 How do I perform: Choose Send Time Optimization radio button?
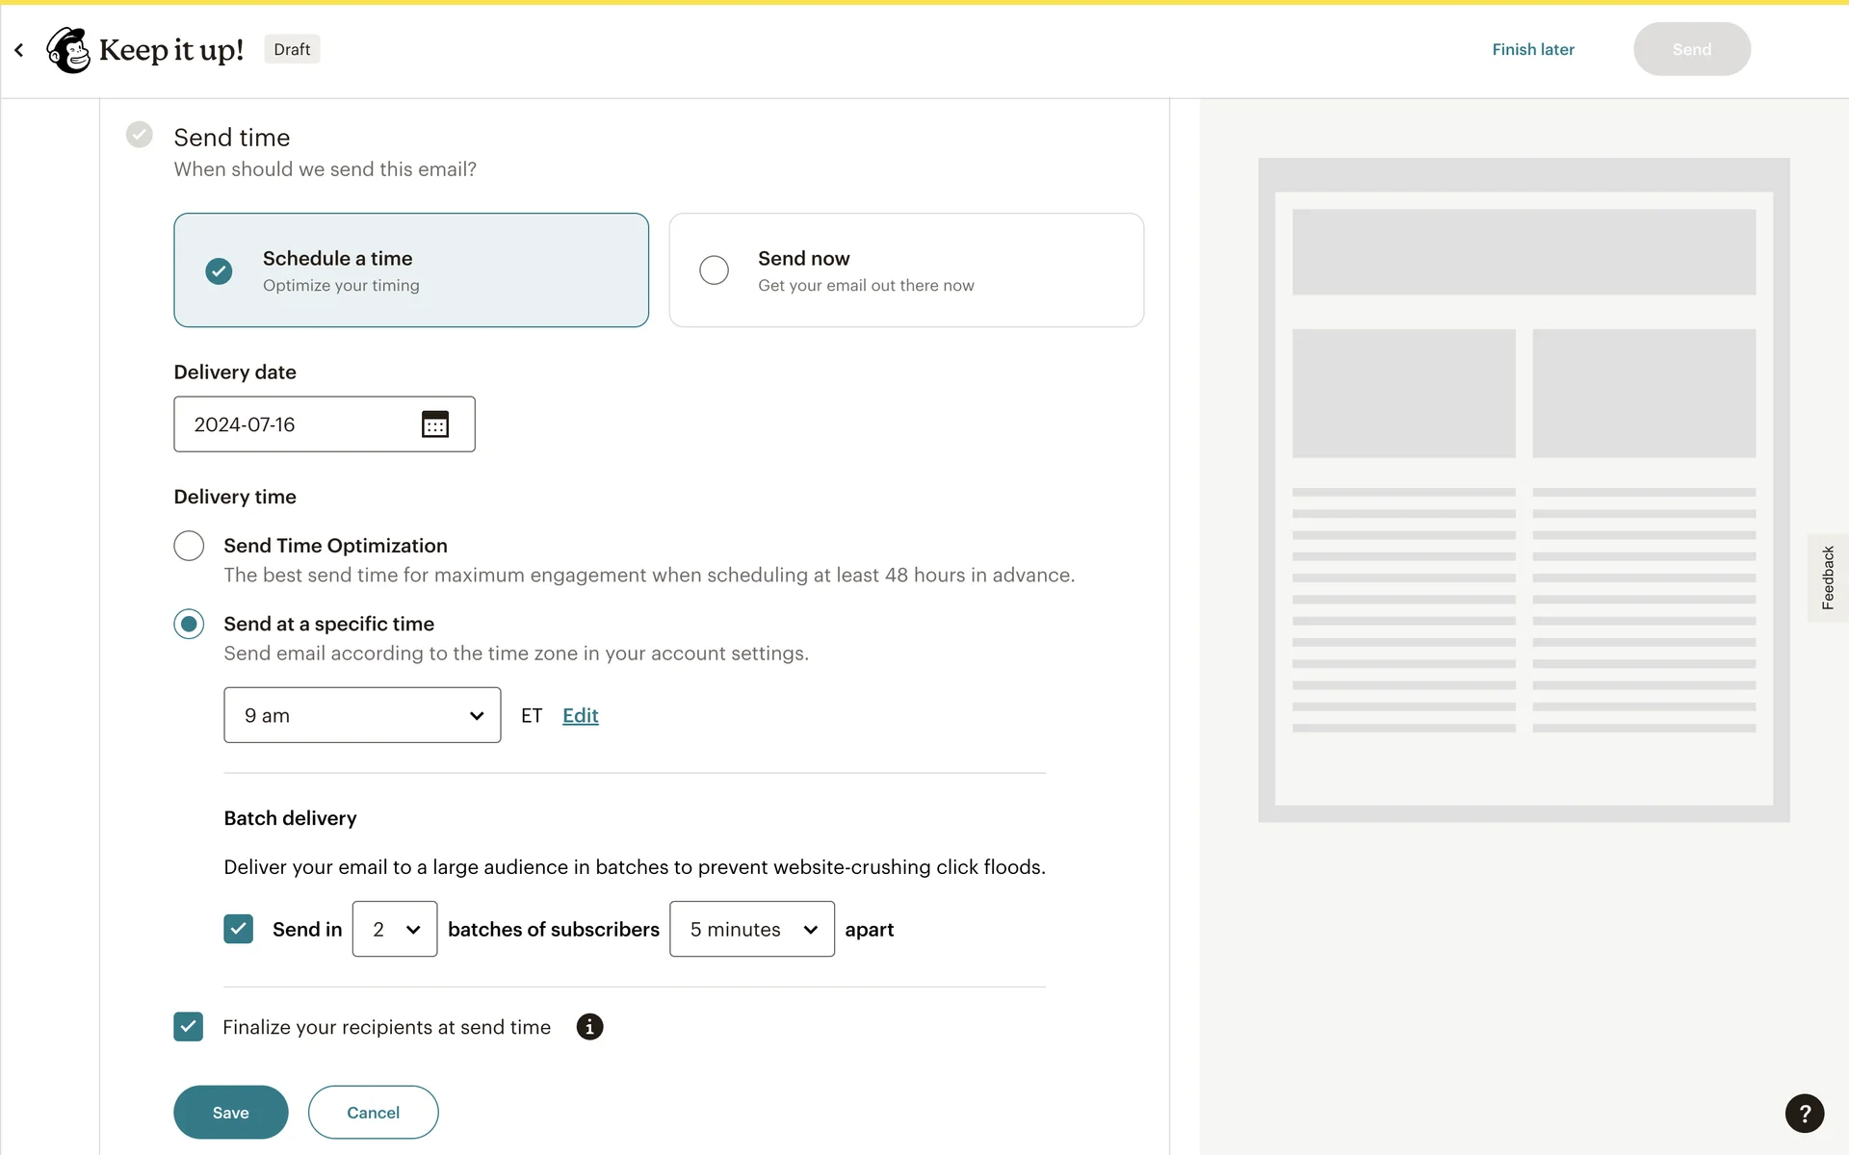tap(189, 546)
